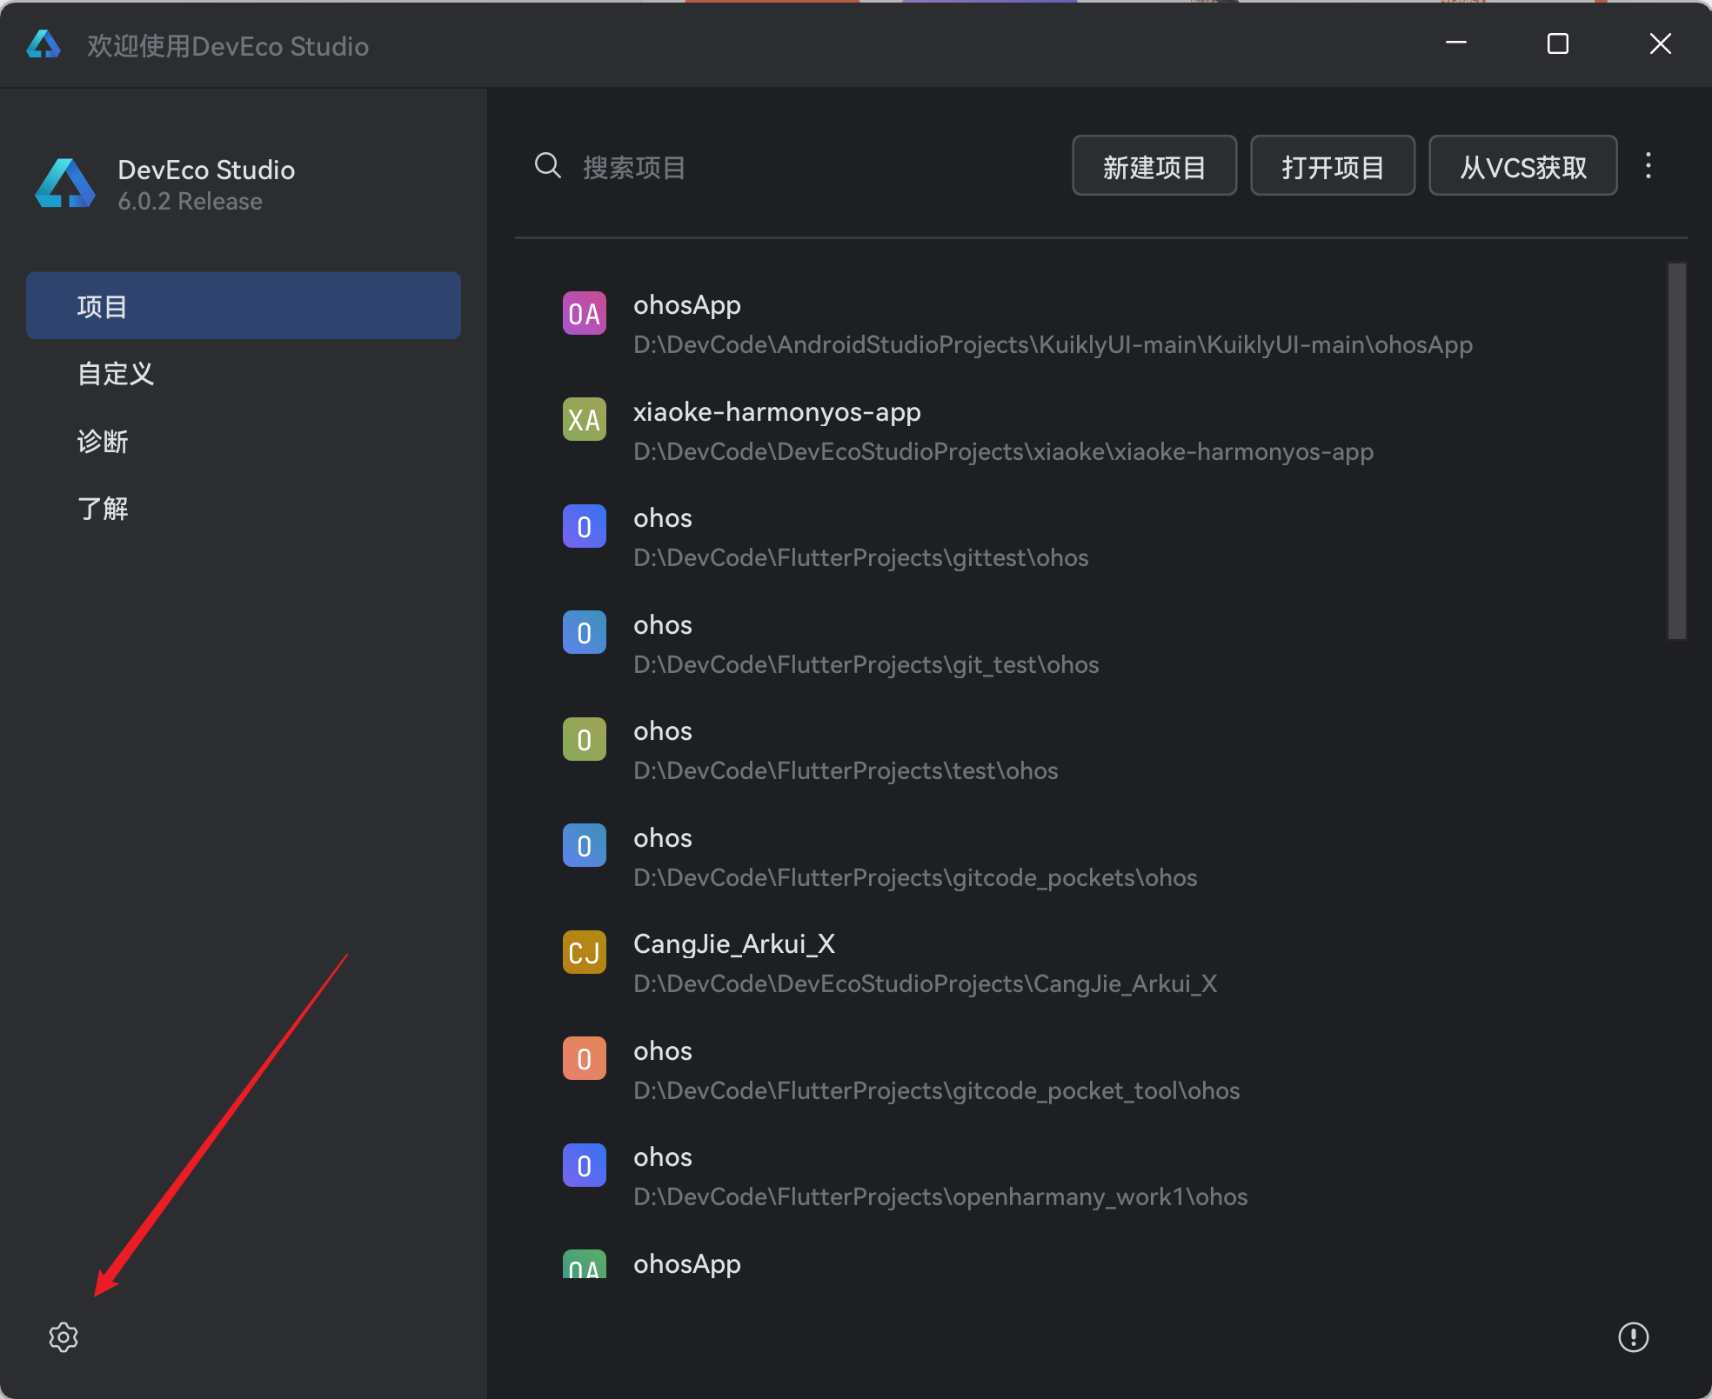Click the gittest project O icon
This screenshot has height=1399, width=1712.
[x=585, y=526]
